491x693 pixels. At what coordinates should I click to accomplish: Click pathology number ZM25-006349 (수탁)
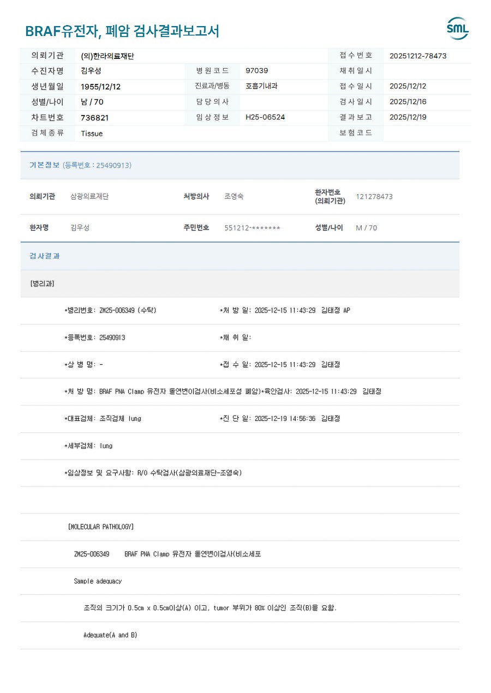click(x=111, y=310)
